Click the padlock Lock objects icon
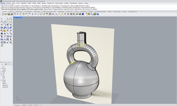 pyautogui.click(x=68, y=14)
